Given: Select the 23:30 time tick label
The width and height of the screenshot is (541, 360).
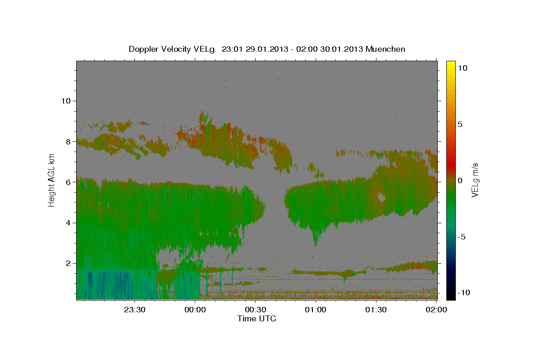Looking at the screenshot, I should coord(134,310).
